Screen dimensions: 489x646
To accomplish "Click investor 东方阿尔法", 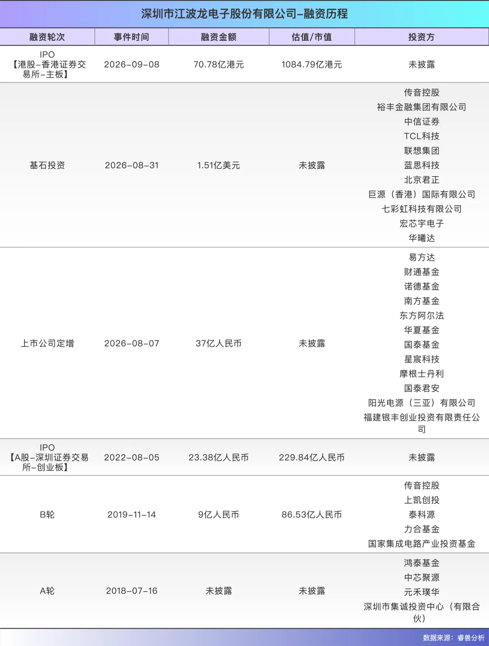I will click(422, 316).
